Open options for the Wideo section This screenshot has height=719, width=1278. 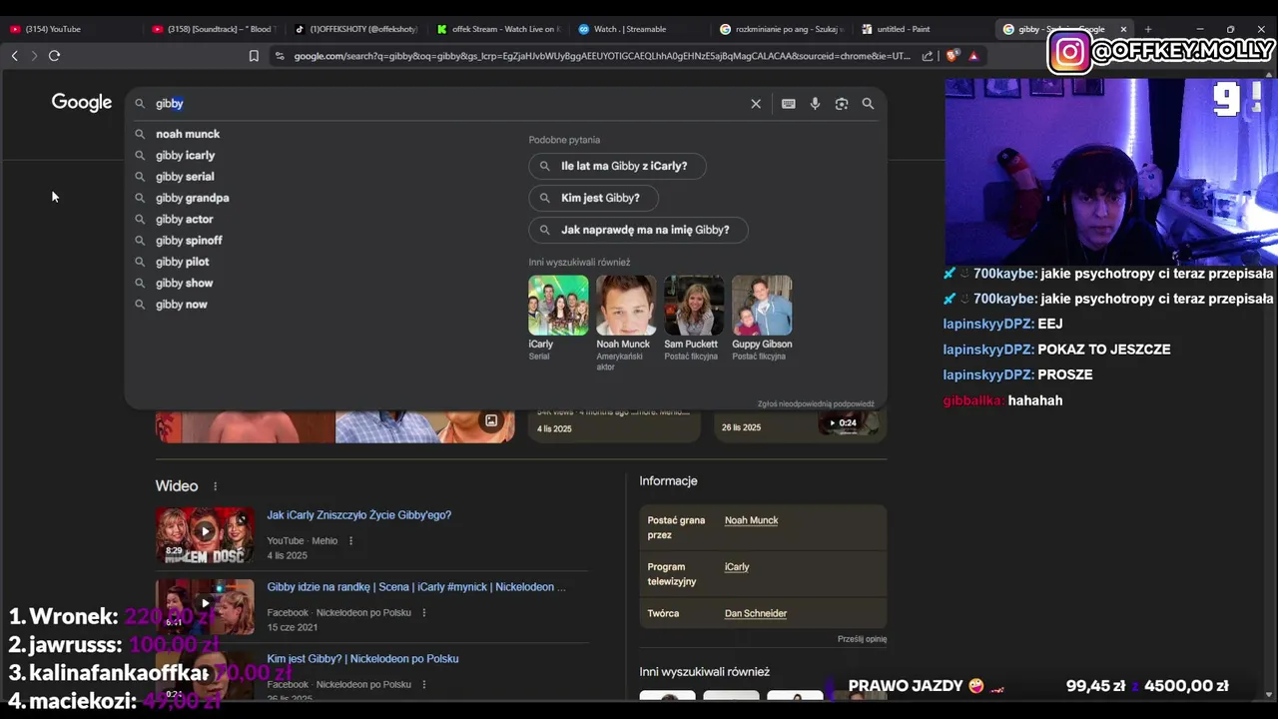pyautogui.click(x=215, y=486)
